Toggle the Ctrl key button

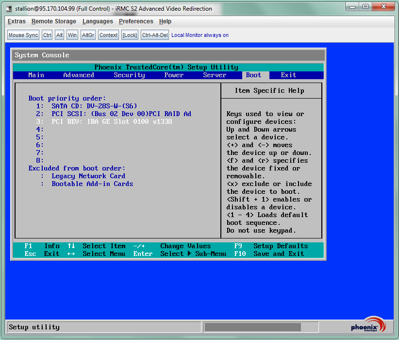coord(47,35)
